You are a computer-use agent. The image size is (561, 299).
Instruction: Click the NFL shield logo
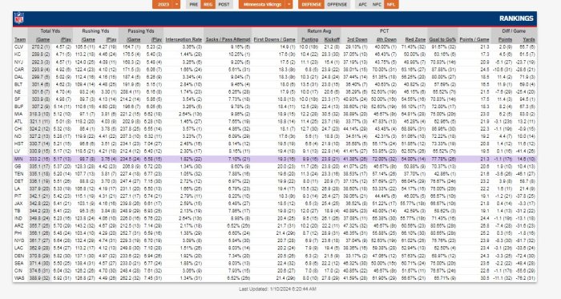coord(18,18)
